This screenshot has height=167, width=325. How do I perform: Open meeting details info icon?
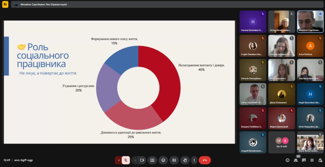(288, 160)
